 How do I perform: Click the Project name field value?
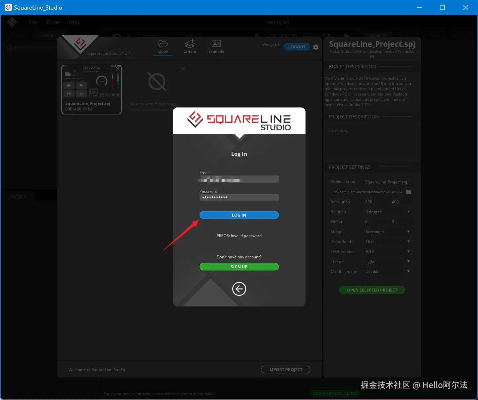tap(386, 182)
